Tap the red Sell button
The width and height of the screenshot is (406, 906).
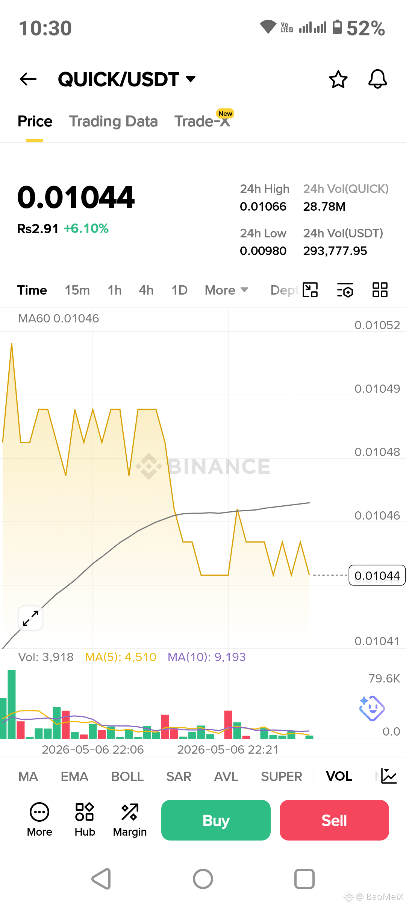coord(334,820)
